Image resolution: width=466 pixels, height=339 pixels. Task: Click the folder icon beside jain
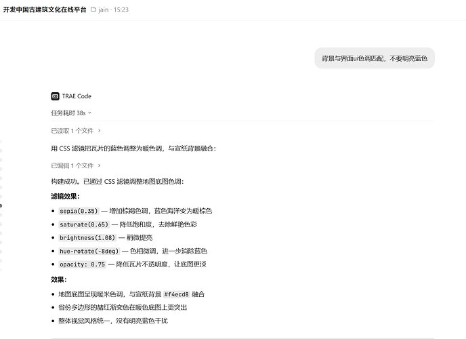click(x=93, y=9)
